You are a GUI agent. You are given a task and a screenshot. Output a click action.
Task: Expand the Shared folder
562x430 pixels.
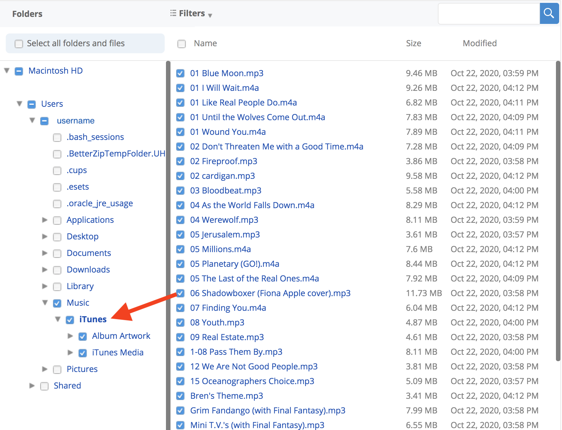click(x=32, y=386)
